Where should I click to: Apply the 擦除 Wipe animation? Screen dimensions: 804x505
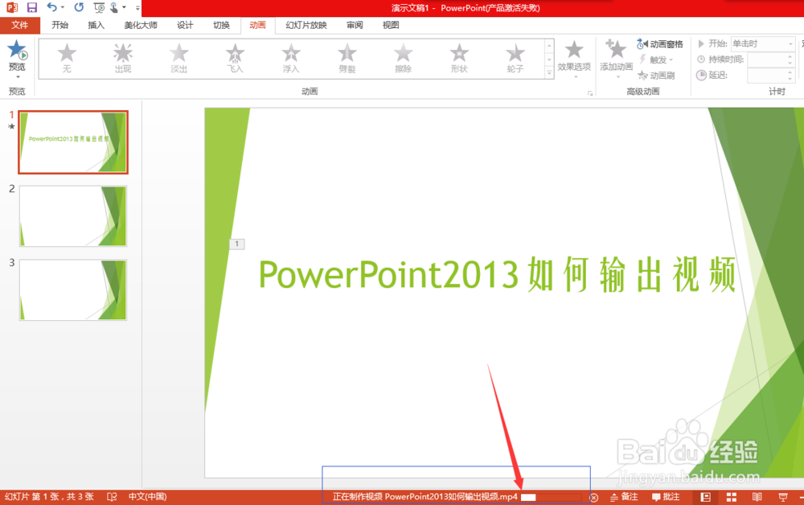tap(403, 56)
